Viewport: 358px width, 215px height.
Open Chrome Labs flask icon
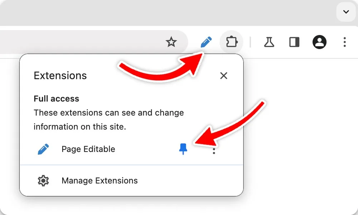tap(269, 42)
